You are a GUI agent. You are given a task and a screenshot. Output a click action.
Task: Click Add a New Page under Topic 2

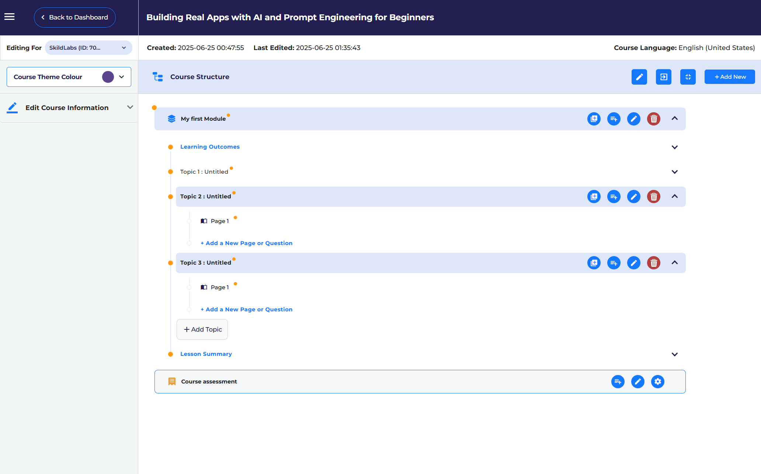246,243
